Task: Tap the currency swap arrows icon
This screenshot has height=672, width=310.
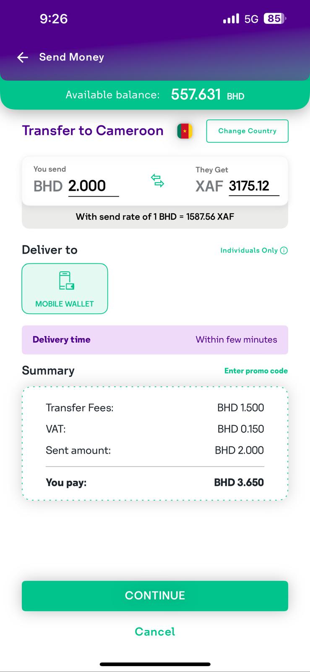Action: point(157,181)
